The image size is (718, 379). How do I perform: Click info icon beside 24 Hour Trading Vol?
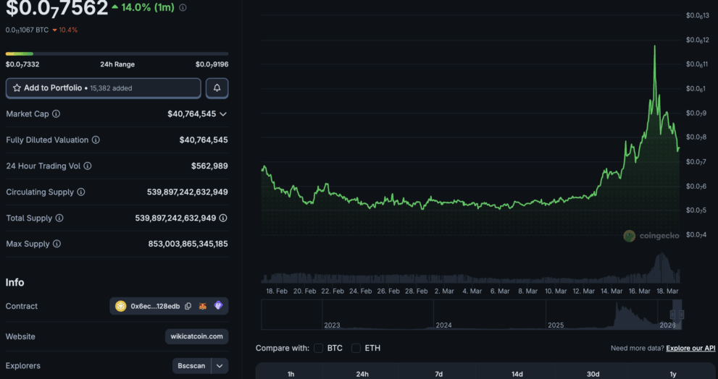coord(88,166)
